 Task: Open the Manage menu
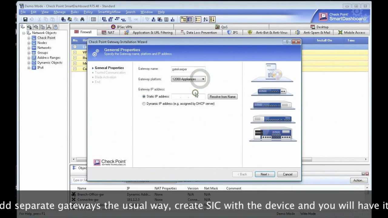pos(59,12)
